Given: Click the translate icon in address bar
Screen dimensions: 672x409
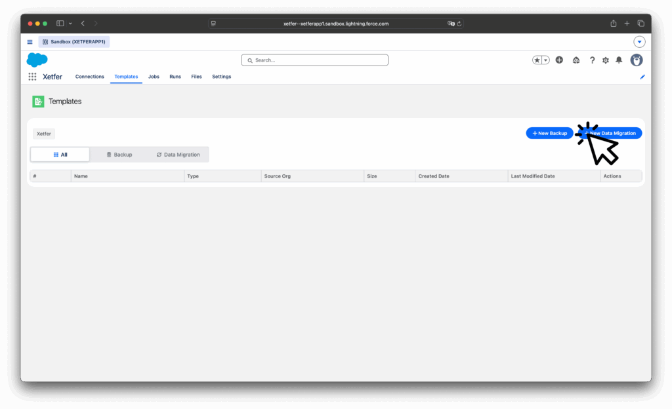Looking at the screenshot, I should (451, 24).
